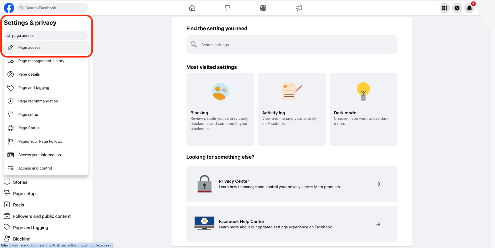Click the Search settings field
This screenshot has height=248, width=495.
(292, 45)
